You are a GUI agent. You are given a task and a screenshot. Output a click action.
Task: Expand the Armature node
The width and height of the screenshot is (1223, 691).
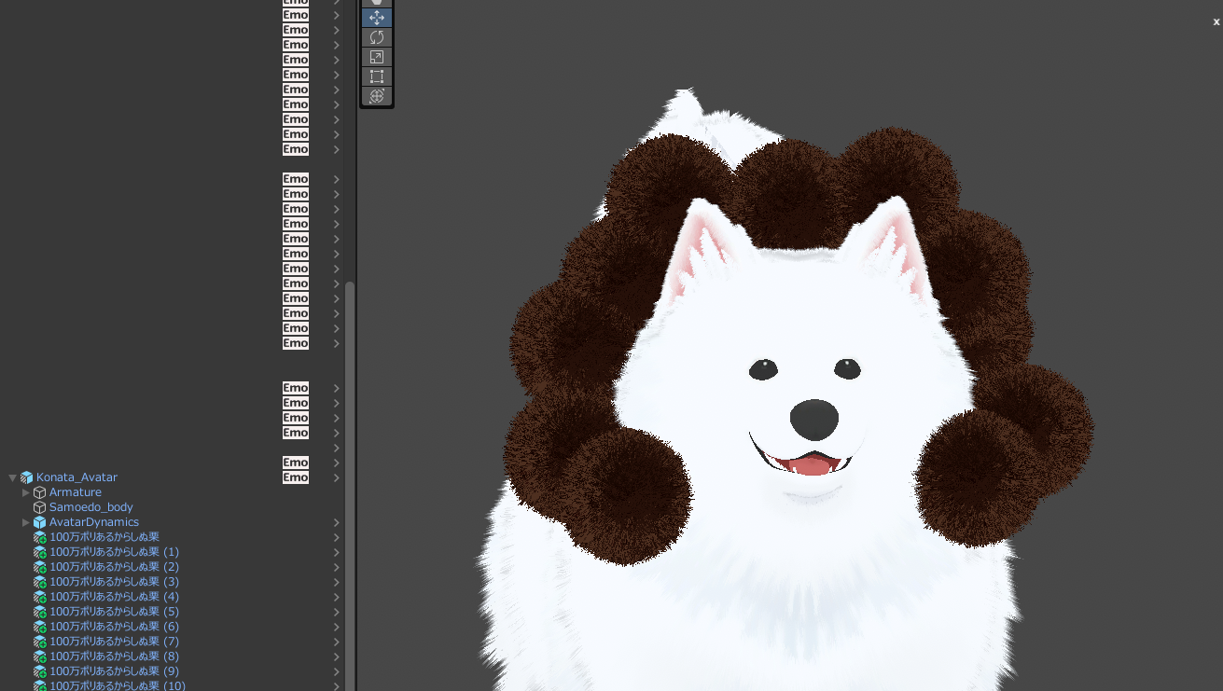click(26, 492)
